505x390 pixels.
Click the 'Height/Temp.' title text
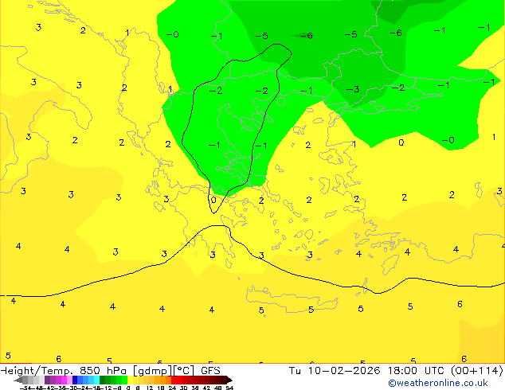pos(36,371)
